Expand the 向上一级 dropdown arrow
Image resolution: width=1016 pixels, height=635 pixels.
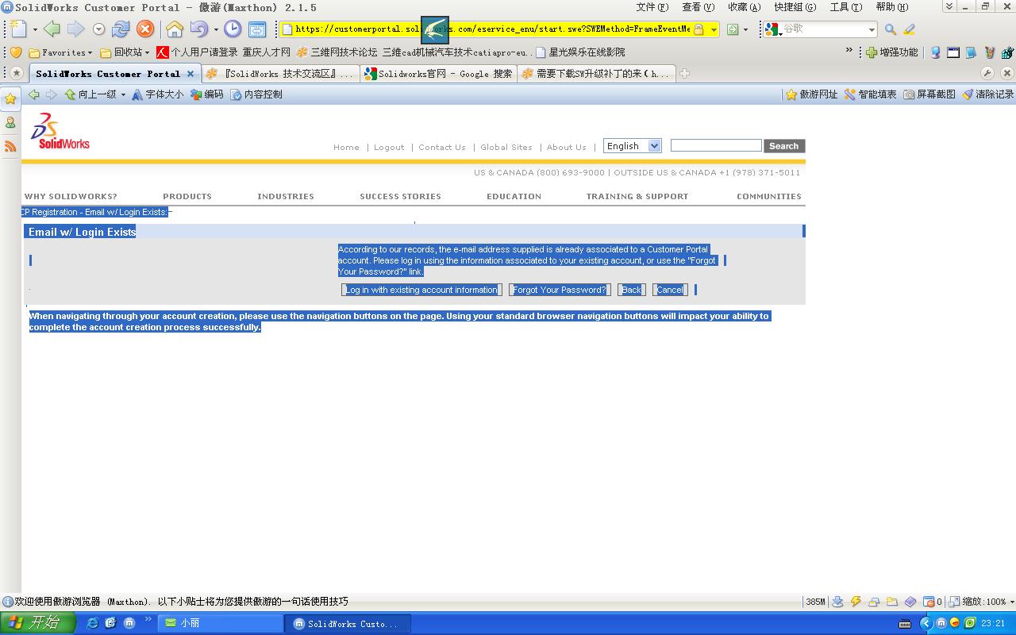pyautogui.click(x=123, y=94)
